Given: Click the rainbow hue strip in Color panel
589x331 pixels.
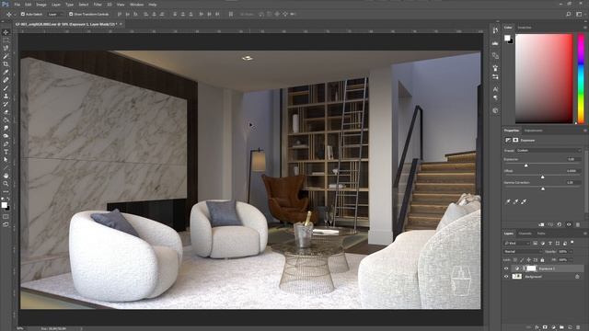Looking at the screenshot, I should (x=581, y=78).
